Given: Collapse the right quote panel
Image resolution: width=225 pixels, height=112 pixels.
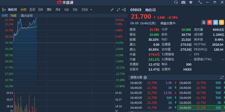Looking at the screenshot, I should coord(124,10).
